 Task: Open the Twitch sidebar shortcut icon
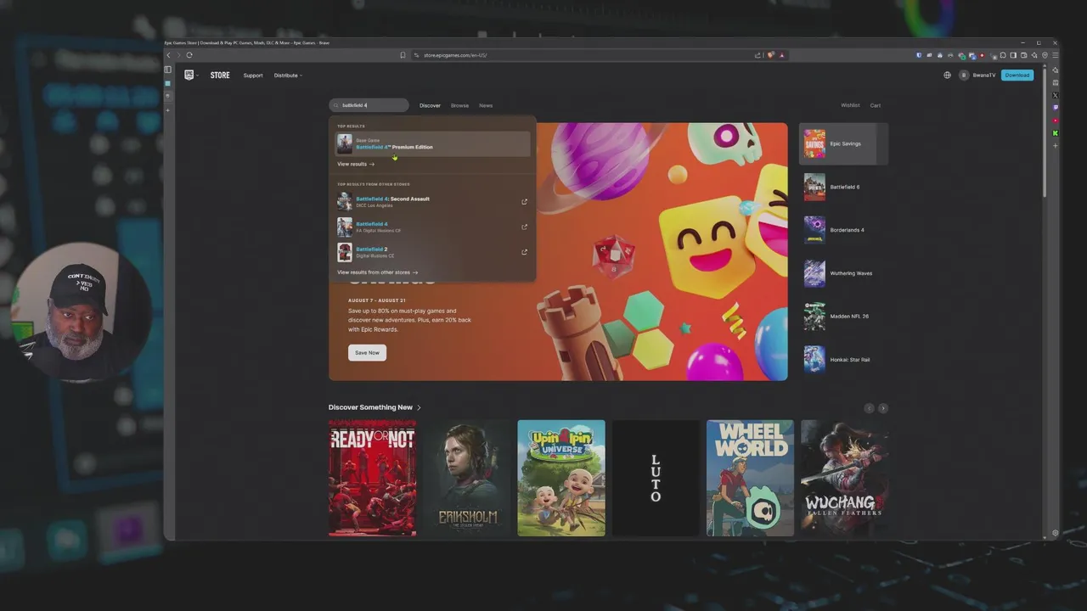tap(1056, 107)
